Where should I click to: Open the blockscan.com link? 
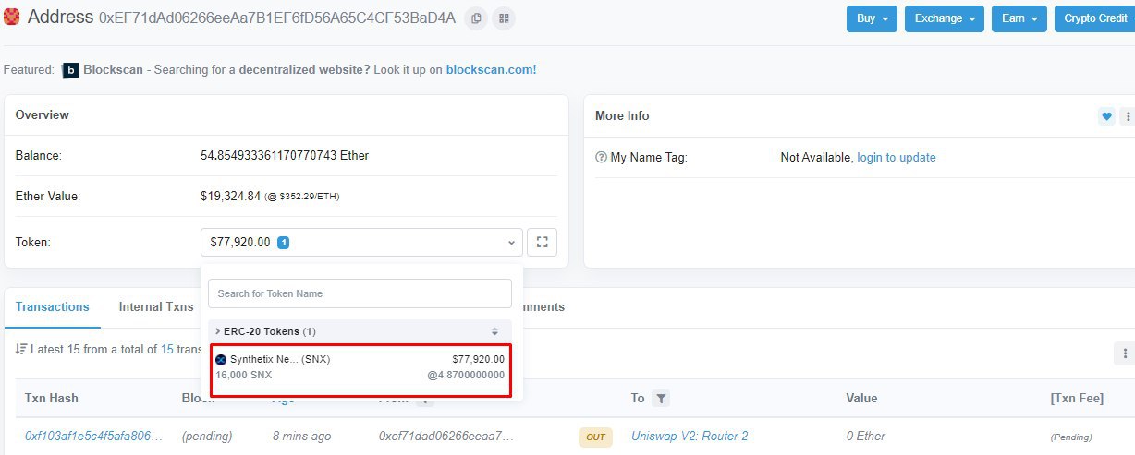(x=491, y=70)
